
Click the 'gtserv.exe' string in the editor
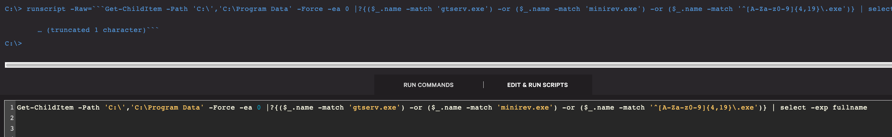[x=375, y=108]
